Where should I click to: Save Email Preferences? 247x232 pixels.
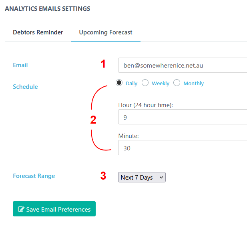click(54, 209)
